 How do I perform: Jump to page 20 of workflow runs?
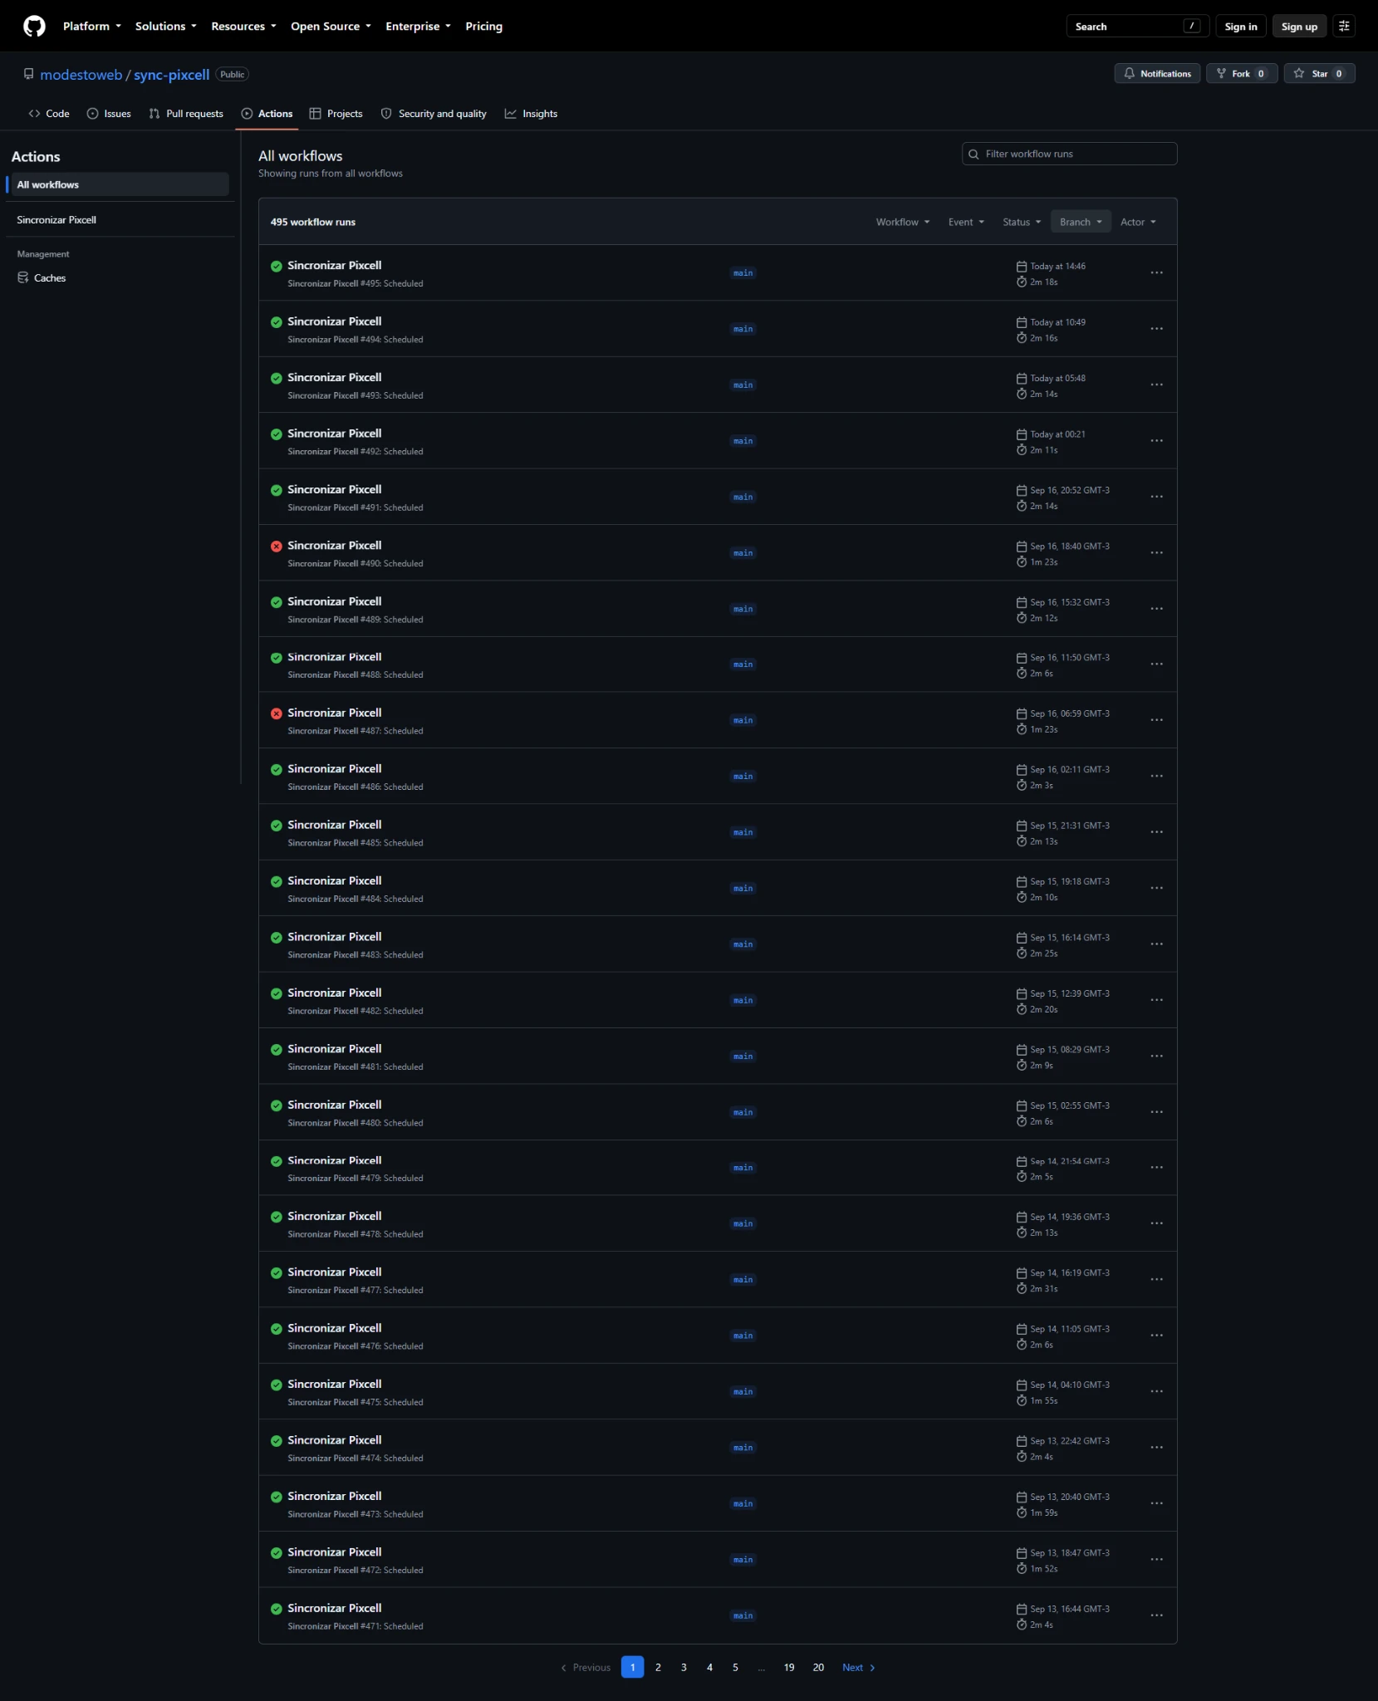[x=818, y=1668]
